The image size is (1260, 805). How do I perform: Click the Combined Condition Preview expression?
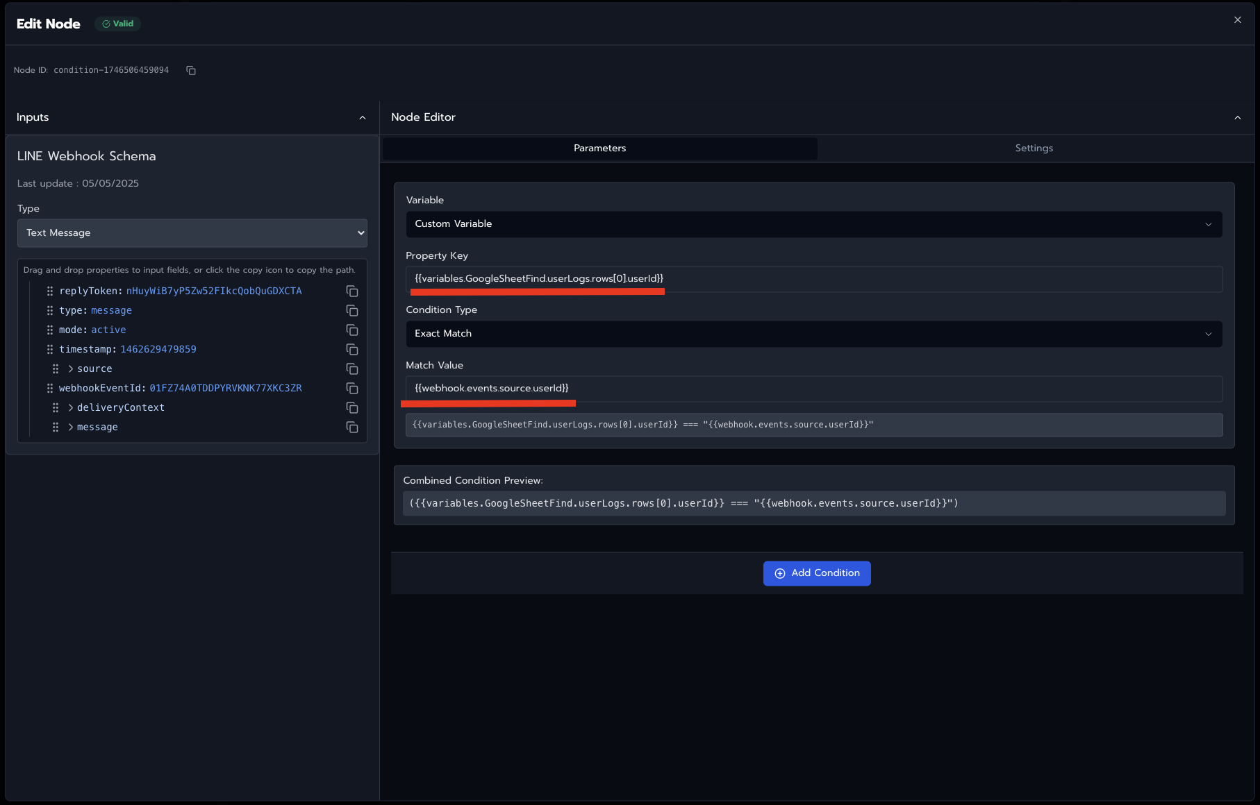pyautogui.click(x=814, y=504)
